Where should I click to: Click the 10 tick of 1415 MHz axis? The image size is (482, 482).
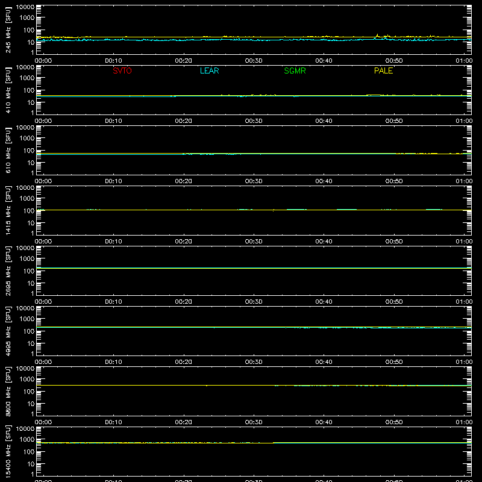pyautogui.click(x=31, y=223)
